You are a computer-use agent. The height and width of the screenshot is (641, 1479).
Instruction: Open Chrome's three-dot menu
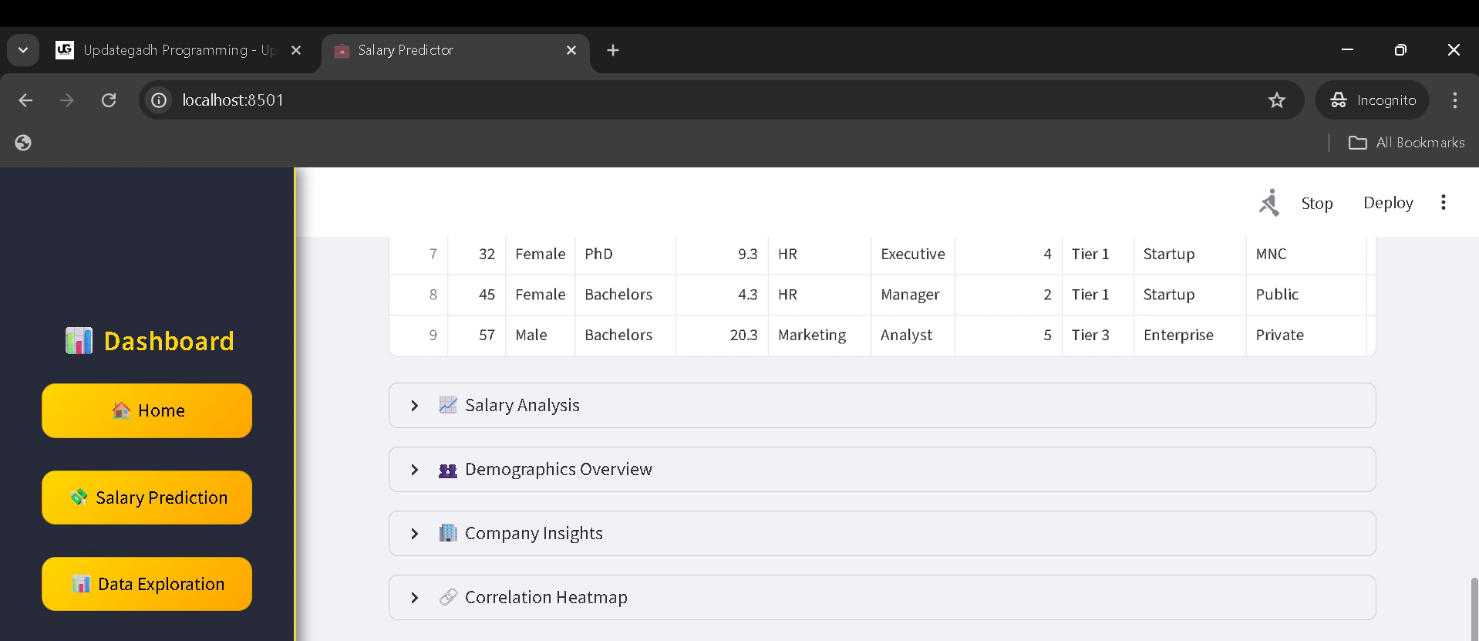coord(1454,100)
